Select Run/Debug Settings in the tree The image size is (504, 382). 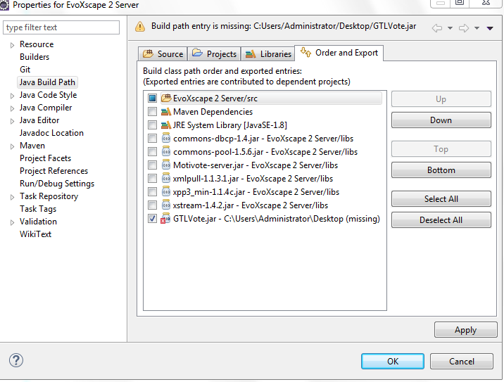(57, 184)
